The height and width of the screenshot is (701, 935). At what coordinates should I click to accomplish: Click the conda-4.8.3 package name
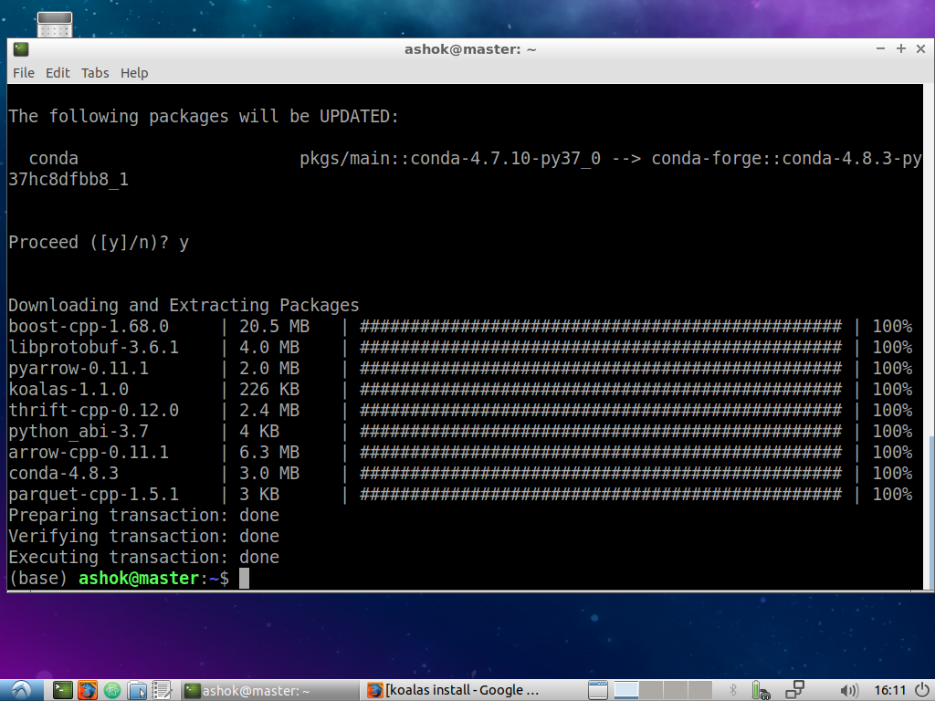63,474
